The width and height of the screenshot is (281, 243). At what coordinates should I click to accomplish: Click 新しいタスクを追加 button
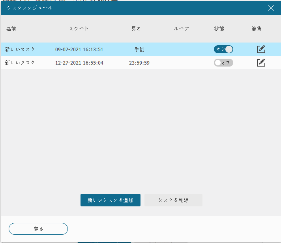click(x=111, y=200)
